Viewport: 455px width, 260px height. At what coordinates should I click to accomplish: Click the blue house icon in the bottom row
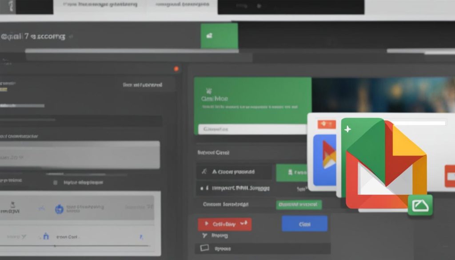tap(46, 236)
